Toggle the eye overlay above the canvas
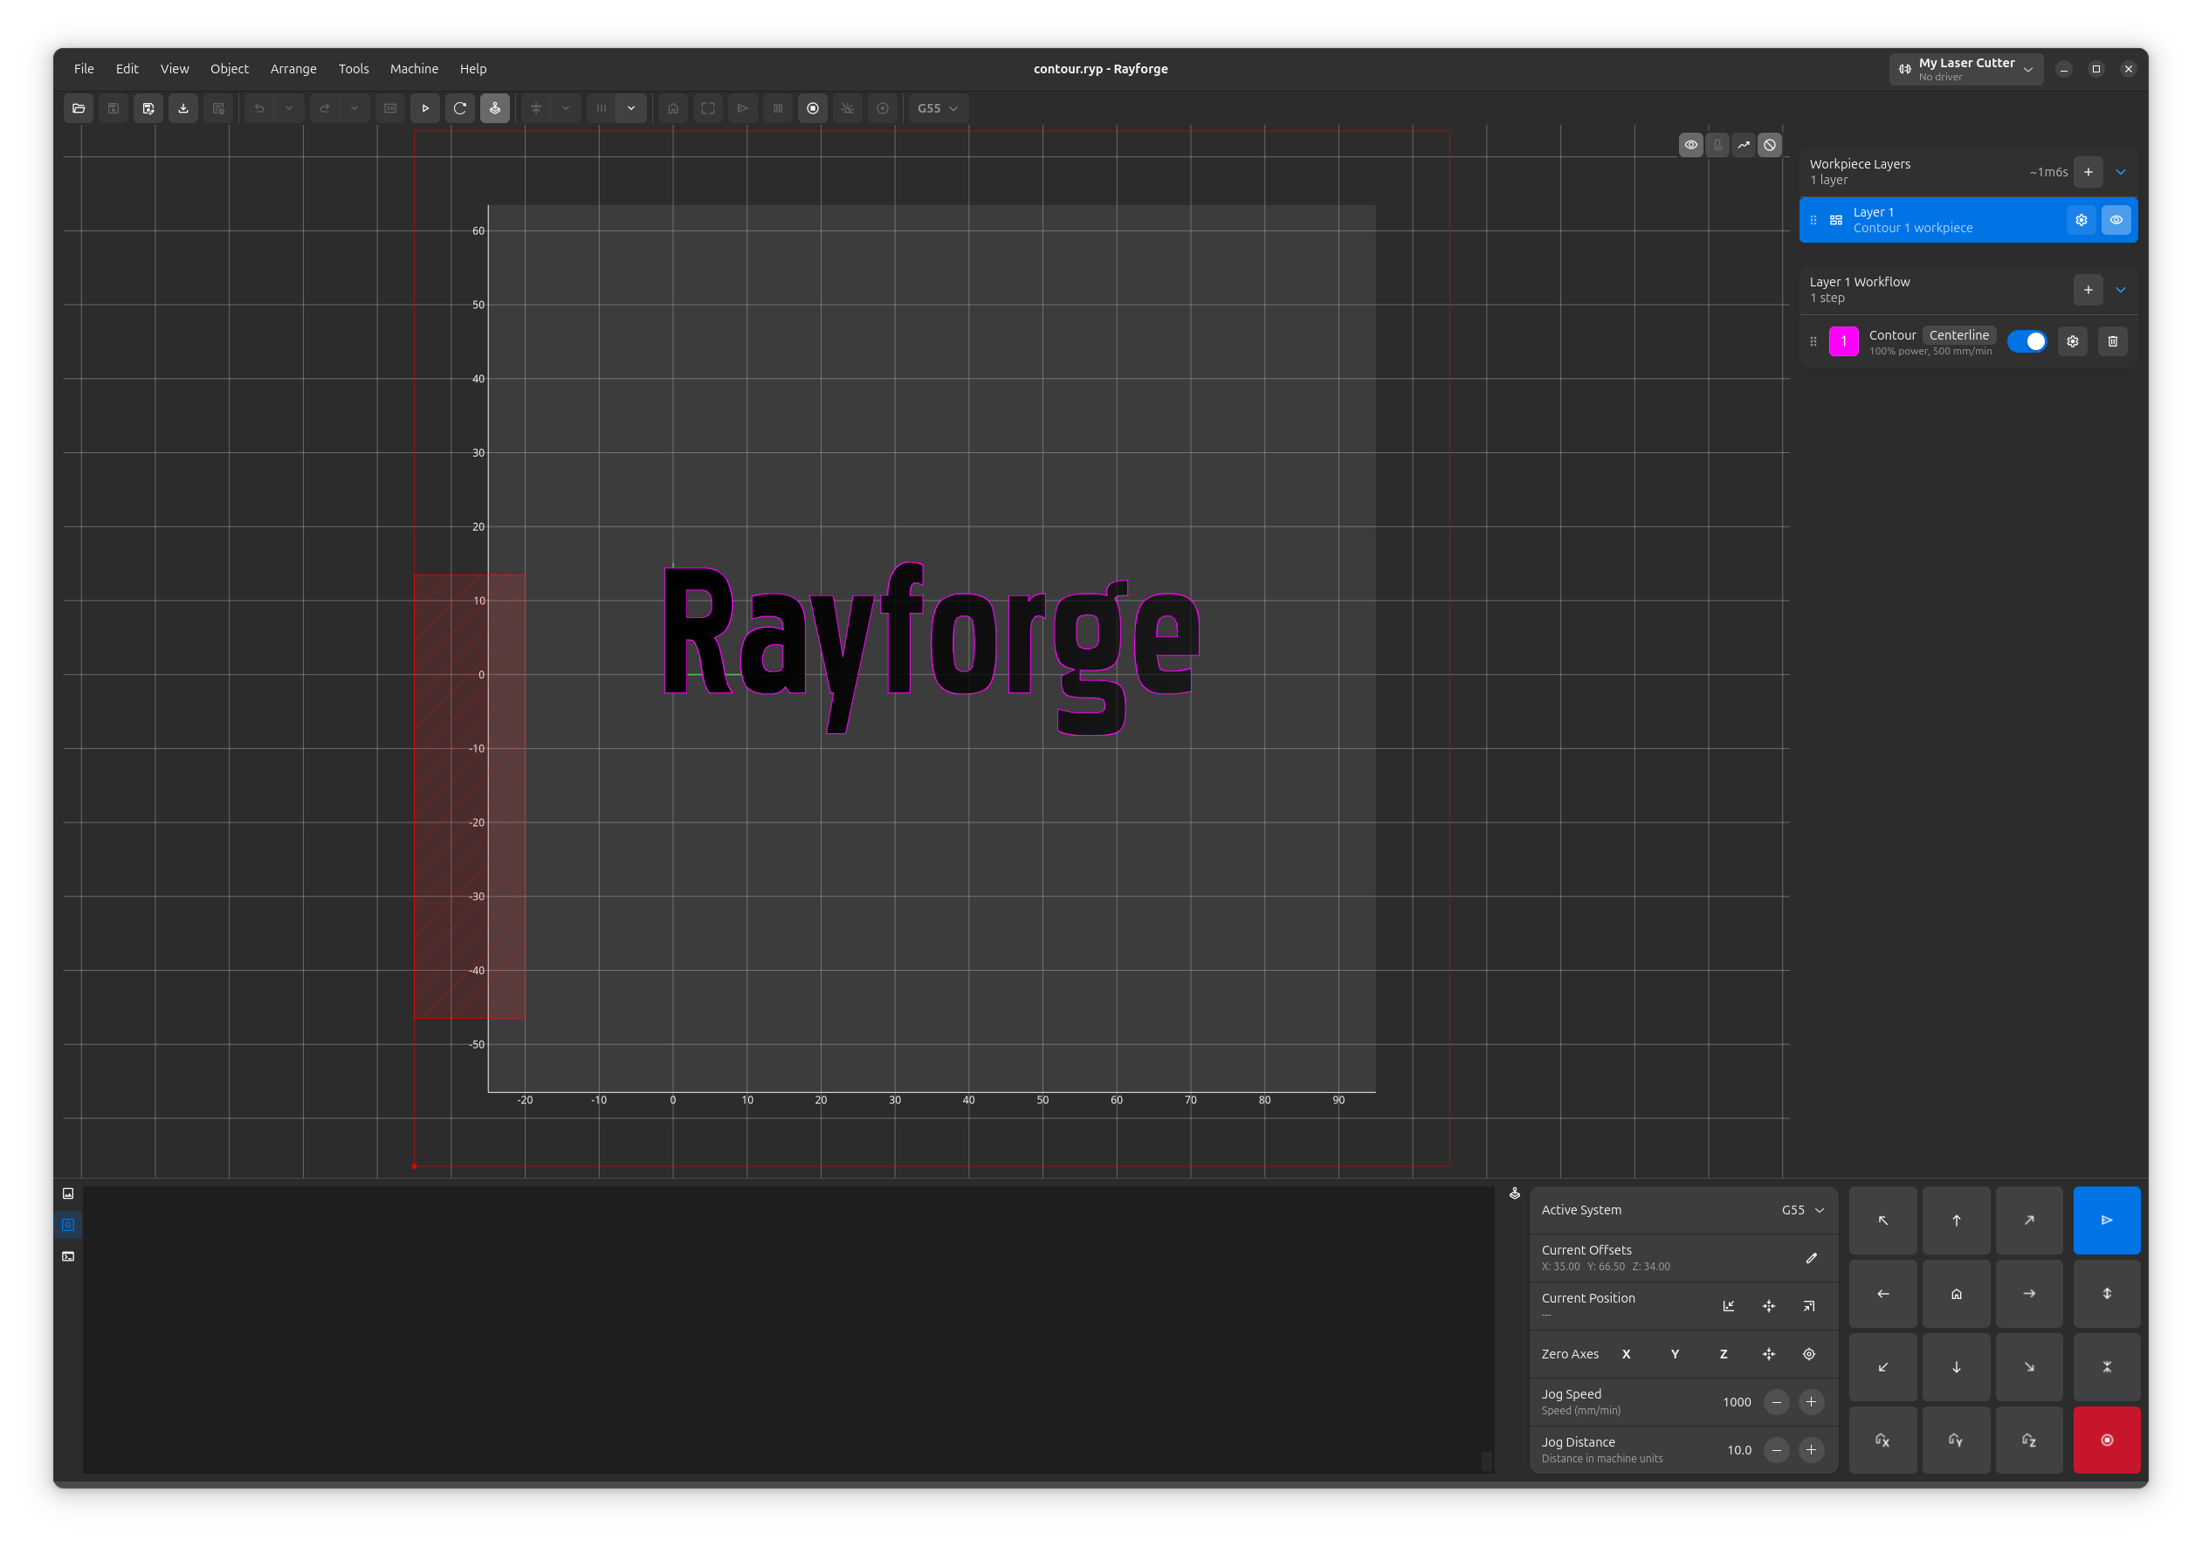 [x=1691, y=145]
